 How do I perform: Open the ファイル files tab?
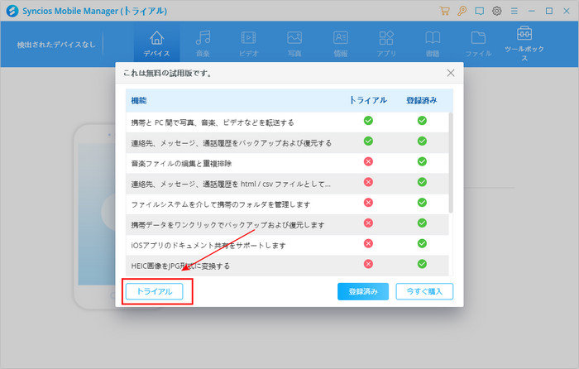coord(478,44)
